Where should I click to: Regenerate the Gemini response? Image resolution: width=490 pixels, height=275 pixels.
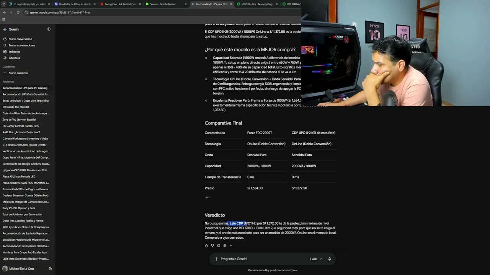(219, 246)
